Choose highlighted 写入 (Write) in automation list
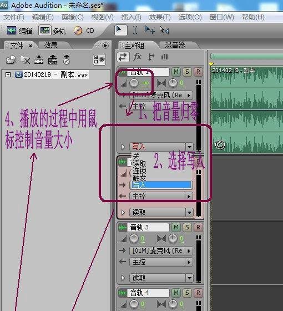 [161, 185]
